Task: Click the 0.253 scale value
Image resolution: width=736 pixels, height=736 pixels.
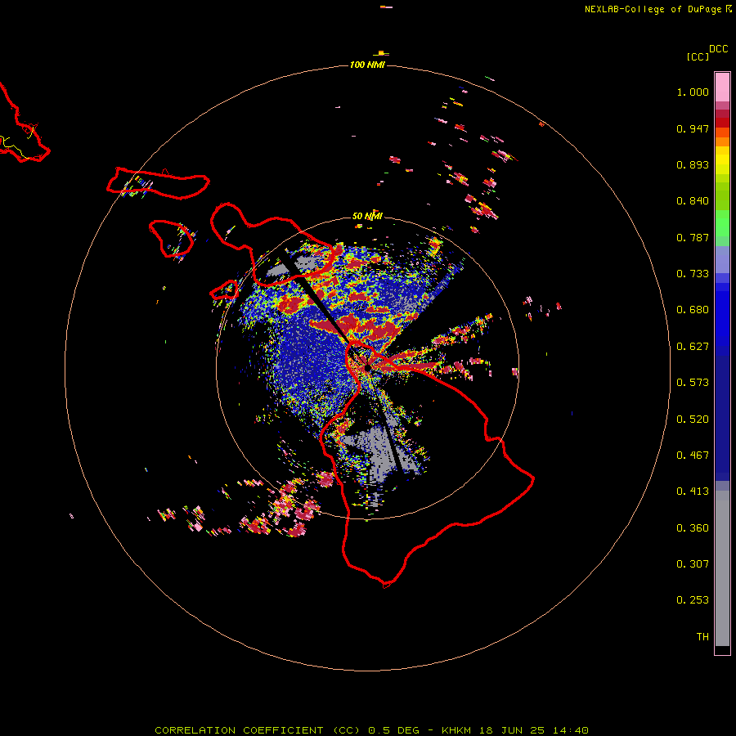Action: coord(693,600)
